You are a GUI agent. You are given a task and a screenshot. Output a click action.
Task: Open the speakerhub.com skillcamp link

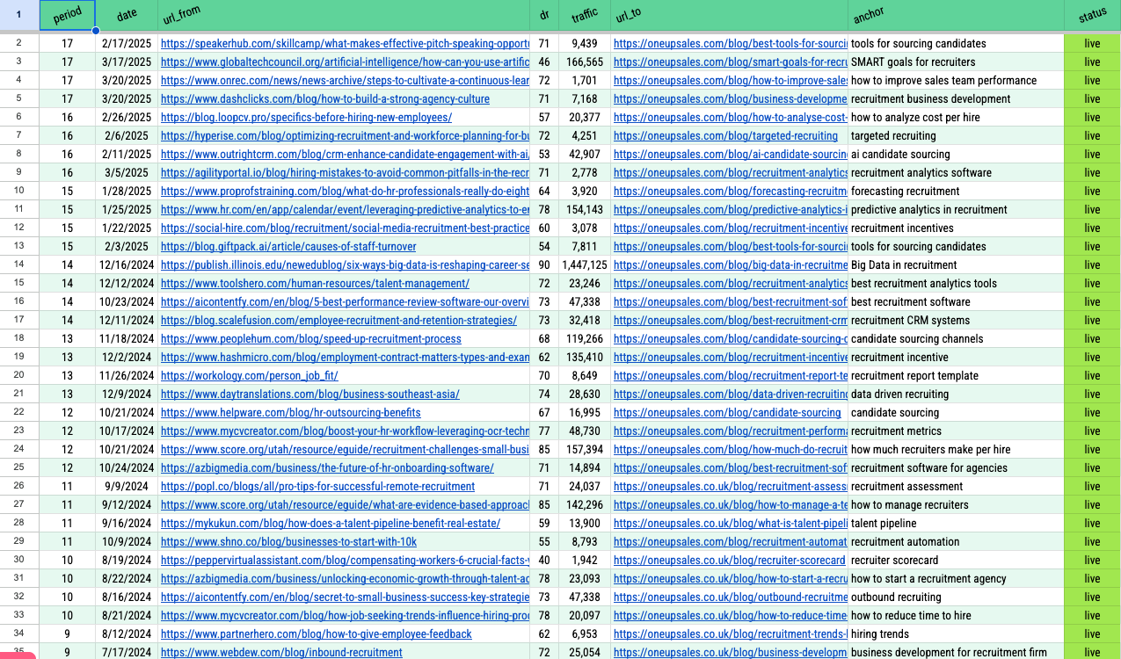point(345,43)
